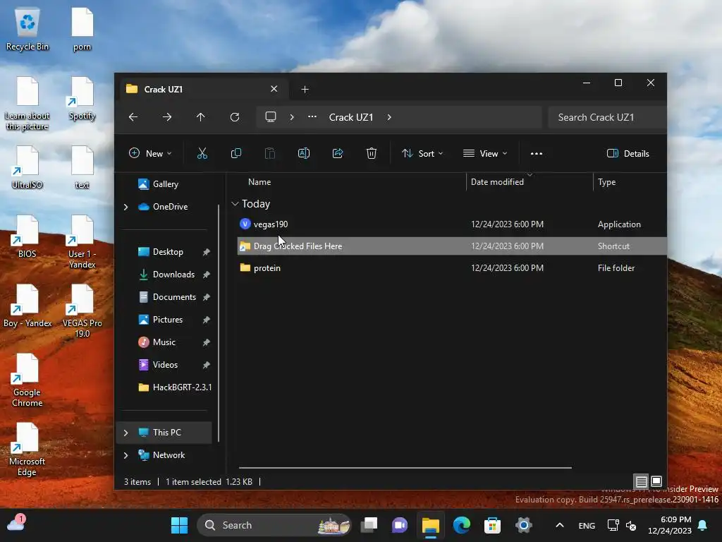Click the ENG language indicator
Viewport: 722px width, 542px height.
click(x=587, y=525)
